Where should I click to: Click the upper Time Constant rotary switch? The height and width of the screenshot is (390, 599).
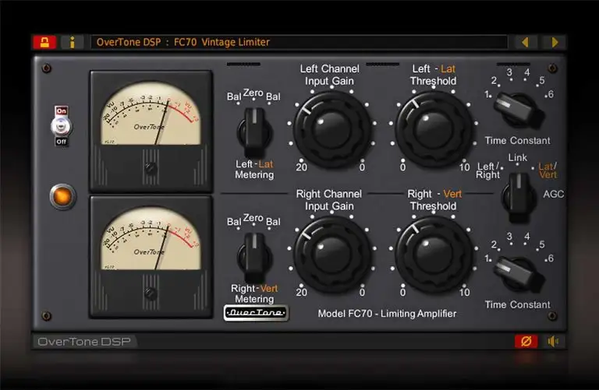point(519,109)
